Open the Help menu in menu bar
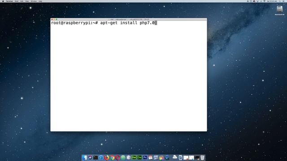287x161 pixels. pos(40,1)
